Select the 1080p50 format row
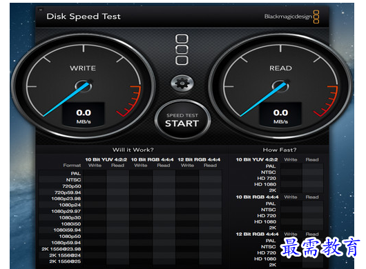366x269 pixels. click(x=130, y=236)
